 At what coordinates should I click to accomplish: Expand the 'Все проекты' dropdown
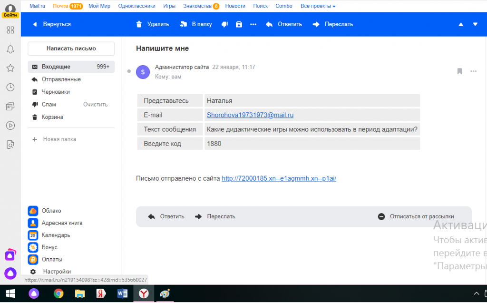pyautogui.click(x=318, y=6)
